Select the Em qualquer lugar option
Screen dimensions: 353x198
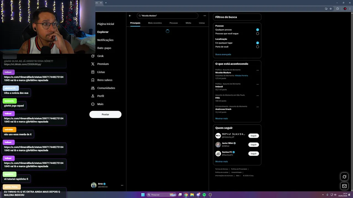[x=258, y=43]
